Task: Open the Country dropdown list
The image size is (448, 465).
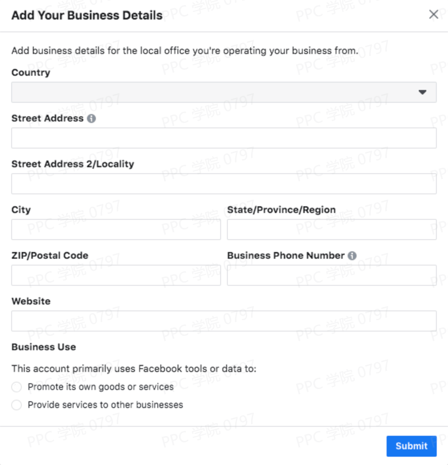Action: 224,92
